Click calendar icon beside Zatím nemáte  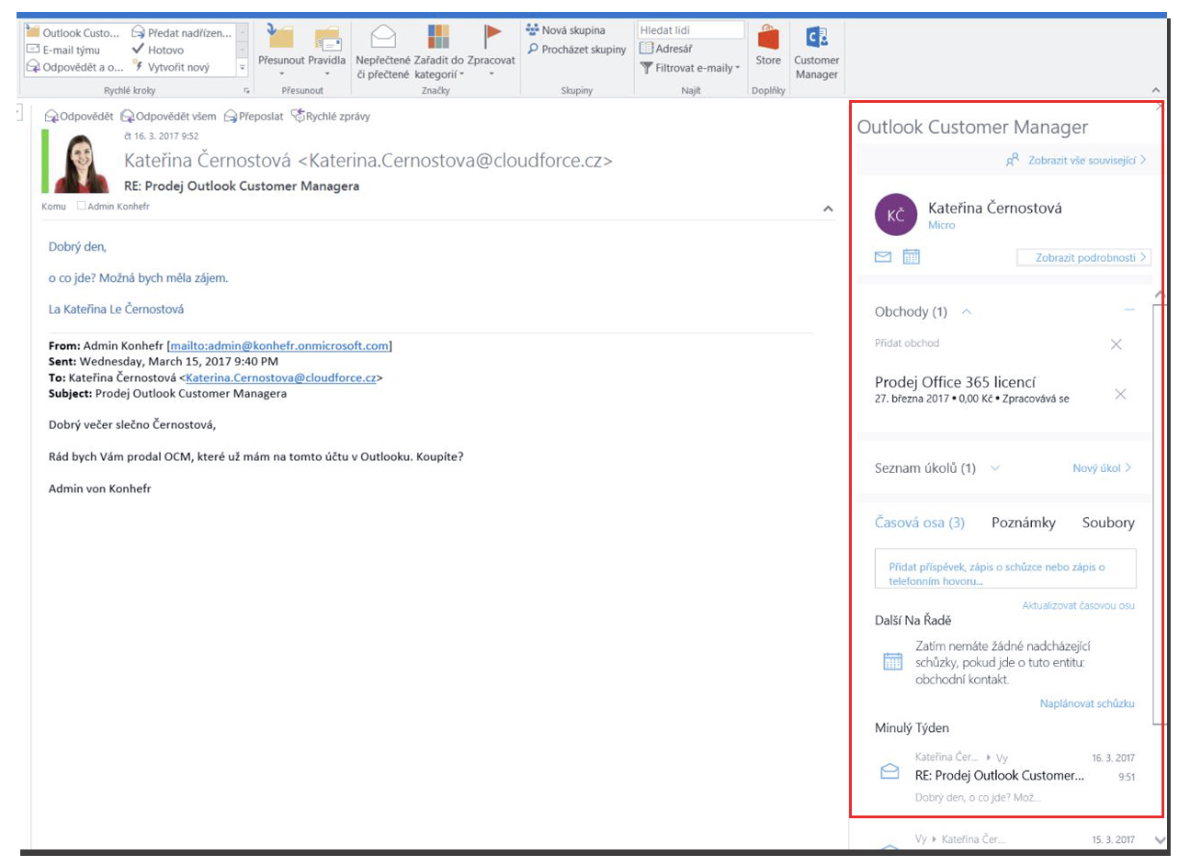pos(892,662)
